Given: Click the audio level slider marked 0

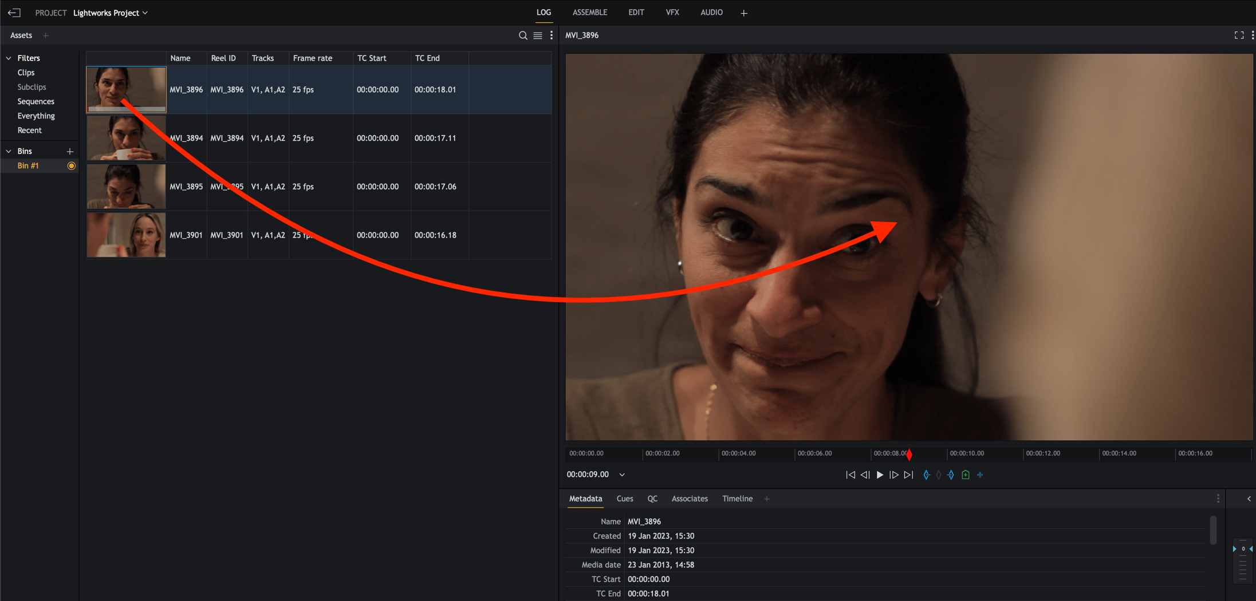Looking at the screenshot, I should 1243,549.
